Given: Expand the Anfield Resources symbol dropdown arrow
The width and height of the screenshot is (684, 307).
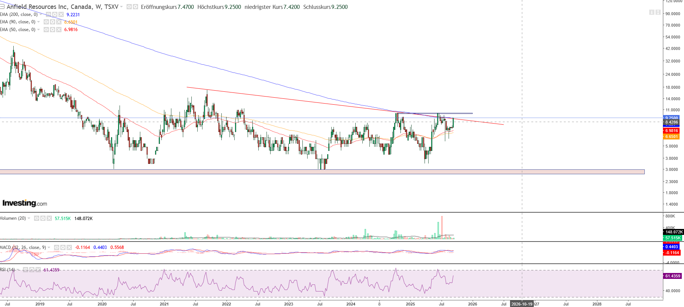Looking at the screenshot, I should (121, 7).
